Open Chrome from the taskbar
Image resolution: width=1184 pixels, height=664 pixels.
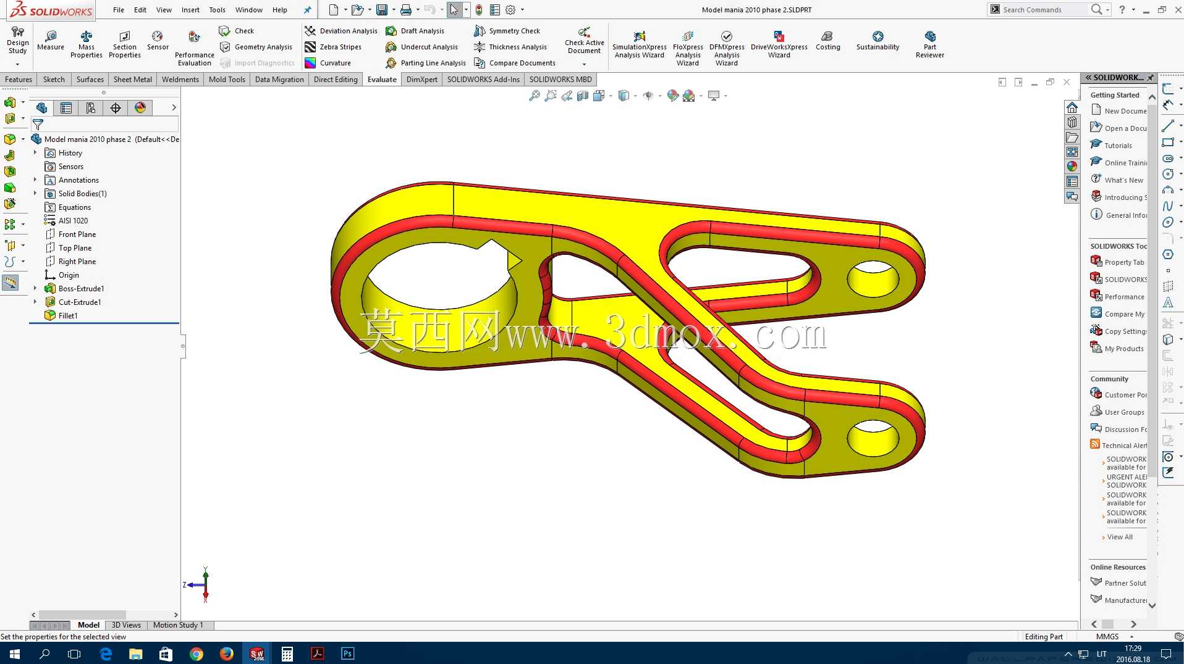click(x=197, y=654)
